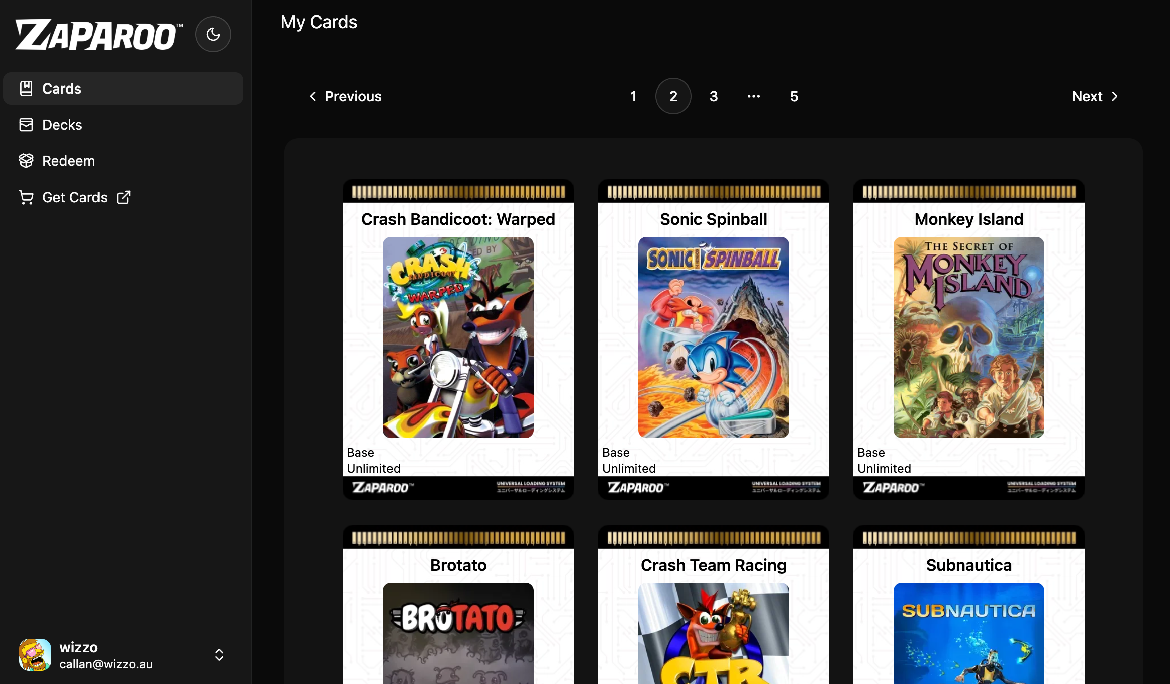Click the pagination ellipsis
This screenshot has width=1170, height=684.
(x=754, y=96)
